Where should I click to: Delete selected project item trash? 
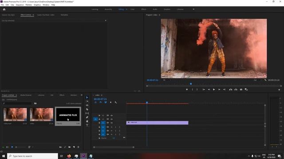(x=79, y=147)
